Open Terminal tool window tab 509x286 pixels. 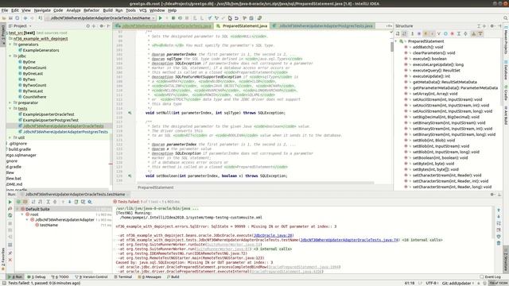(x=123, y=277)
